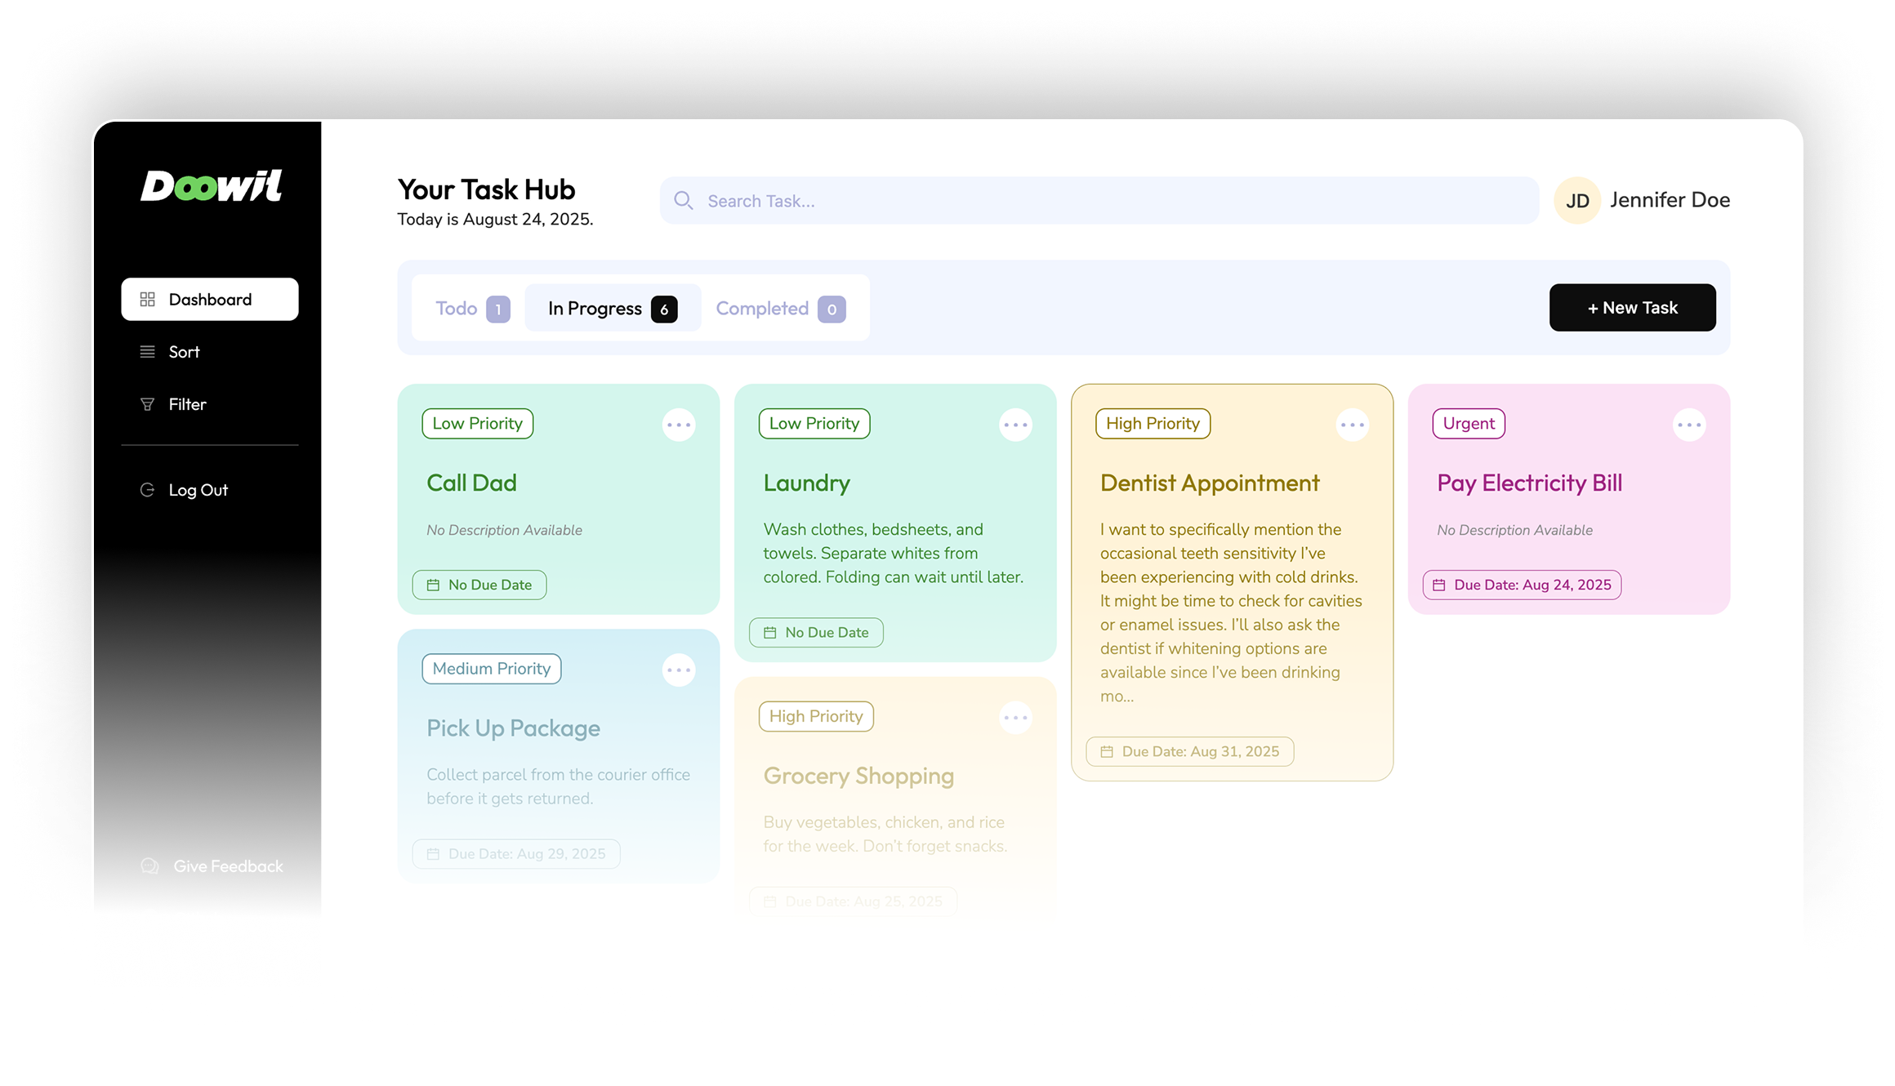The height and width of the screenshot is (1086, 1895).
Task: Open options menu on Laundry card
Action: coord(1015,425)
